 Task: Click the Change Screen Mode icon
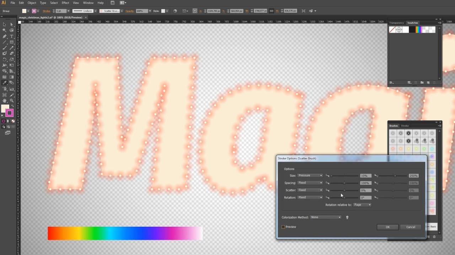[7, 133]
